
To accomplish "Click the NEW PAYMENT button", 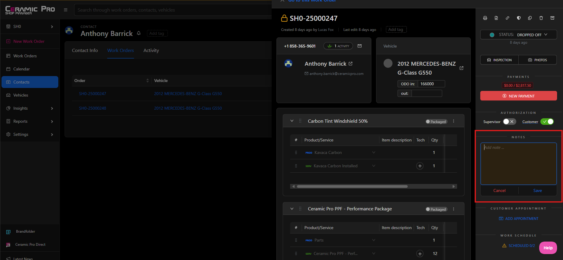I will (x=518, y=96).
